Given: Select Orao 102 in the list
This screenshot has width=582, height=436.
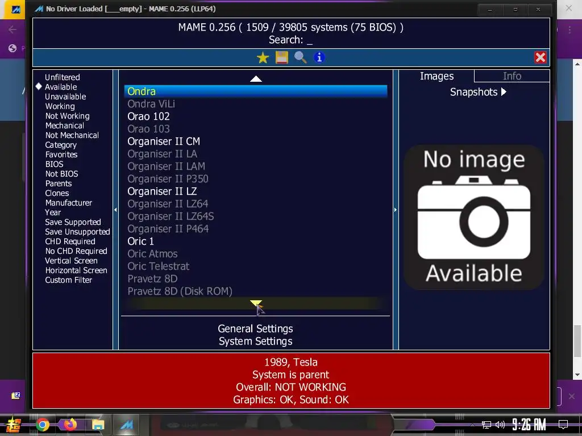Looking at the screenshot, I should click(x=256, y=116).
